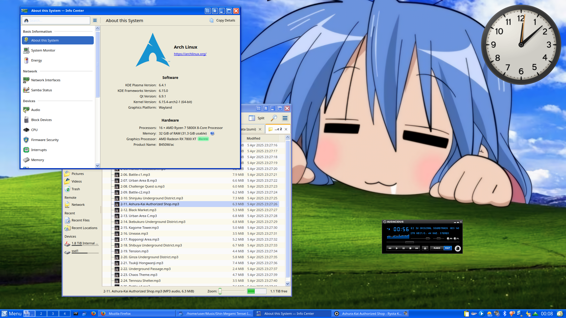The height and width of the screenshot is (318, 566).
Task: Launch Firefox from taskbar quick launcher
Action: (x=93, y=314)
